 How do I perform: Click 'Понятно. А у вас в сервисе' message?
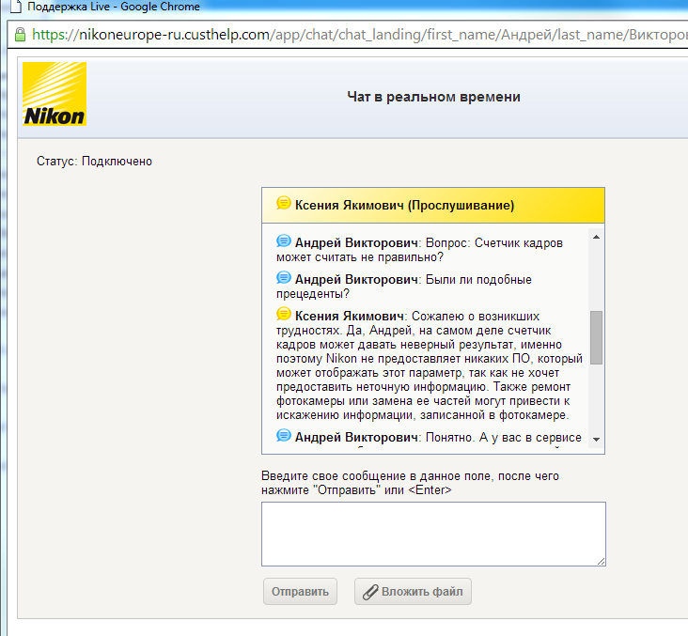coord(504,437)
